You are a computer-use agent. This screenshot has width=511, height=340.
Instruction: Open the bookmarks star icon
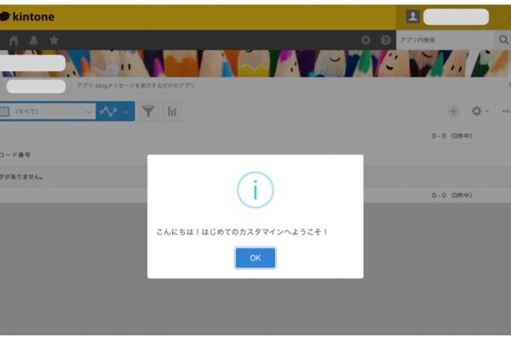[54, 40]
